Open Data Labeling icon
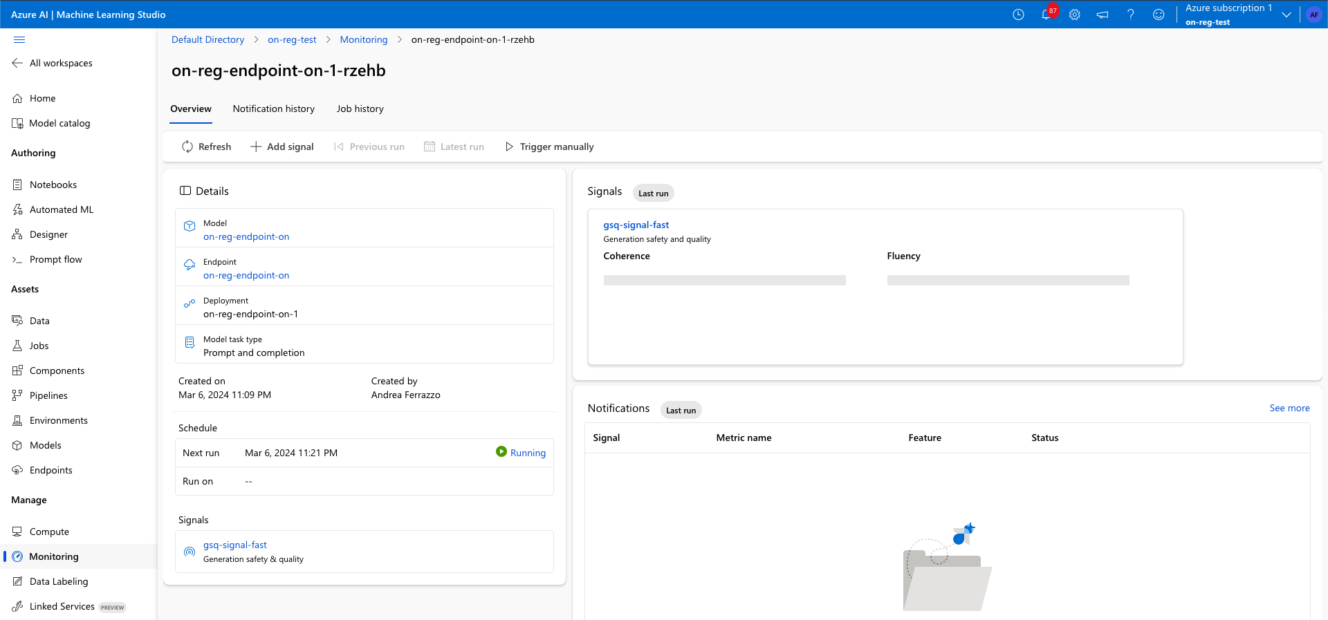The height and width of the screenshot is (620, 1328). tap(17, 581)
